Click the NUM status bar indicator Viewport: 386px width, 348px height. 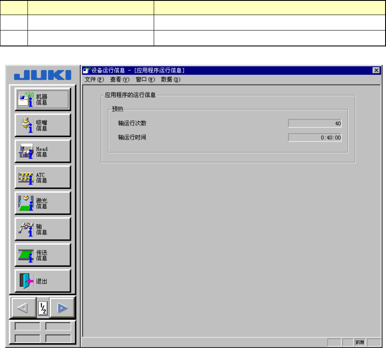[360, 342]
